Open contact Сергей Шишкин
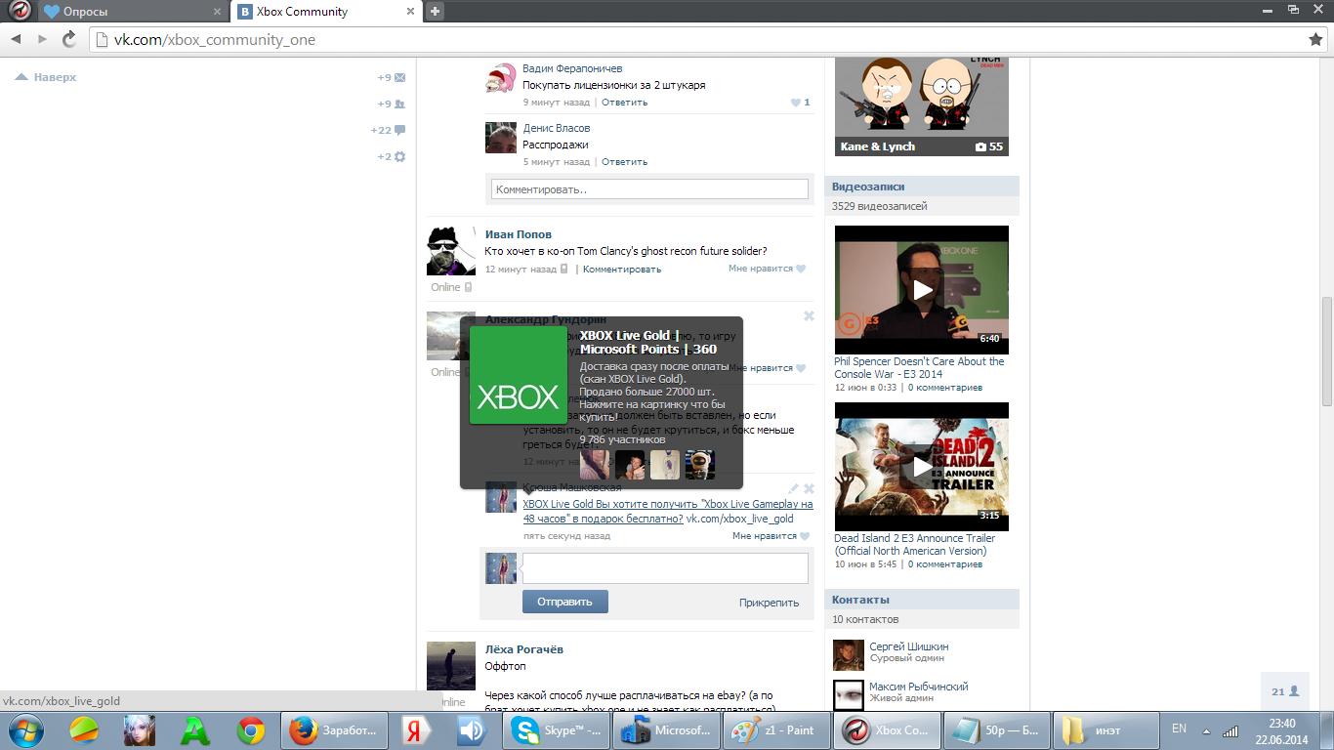The image size is (1334, 750). point(909,646)
